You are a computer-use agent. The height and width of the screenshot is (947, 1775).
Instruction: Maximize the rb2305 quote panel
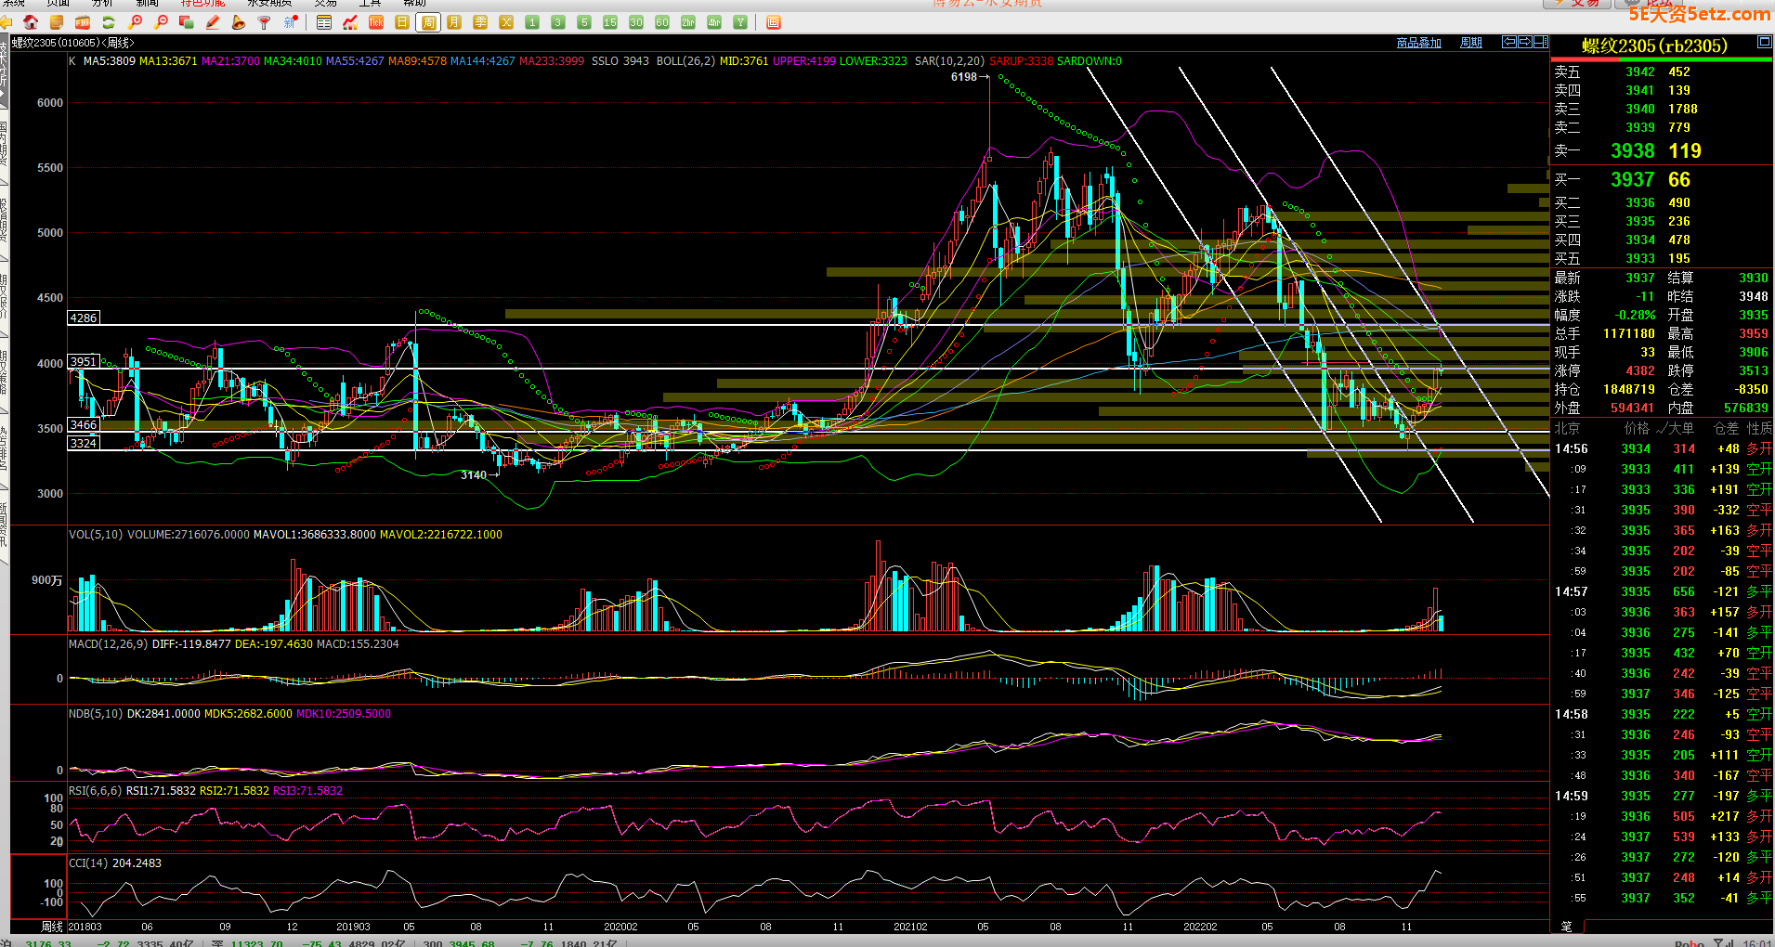pos(1764,42)
